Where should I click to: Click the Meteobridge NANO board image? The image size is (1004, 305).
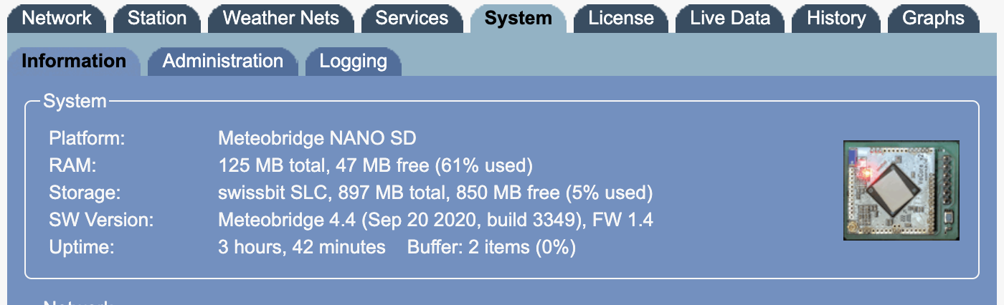click(x=901, y=190)
